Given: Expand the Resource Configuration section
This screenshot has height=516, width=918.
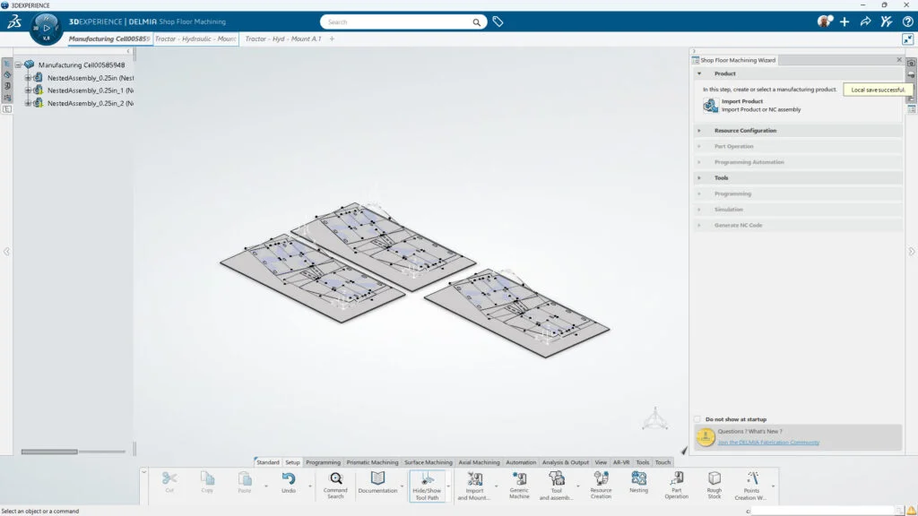Looking at the screenshot, I should pyautogui.click(x=699, y=131).
